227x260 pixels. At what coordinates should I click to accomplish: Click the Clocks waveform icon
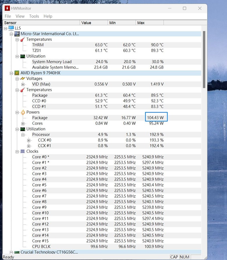coord(23,151)
